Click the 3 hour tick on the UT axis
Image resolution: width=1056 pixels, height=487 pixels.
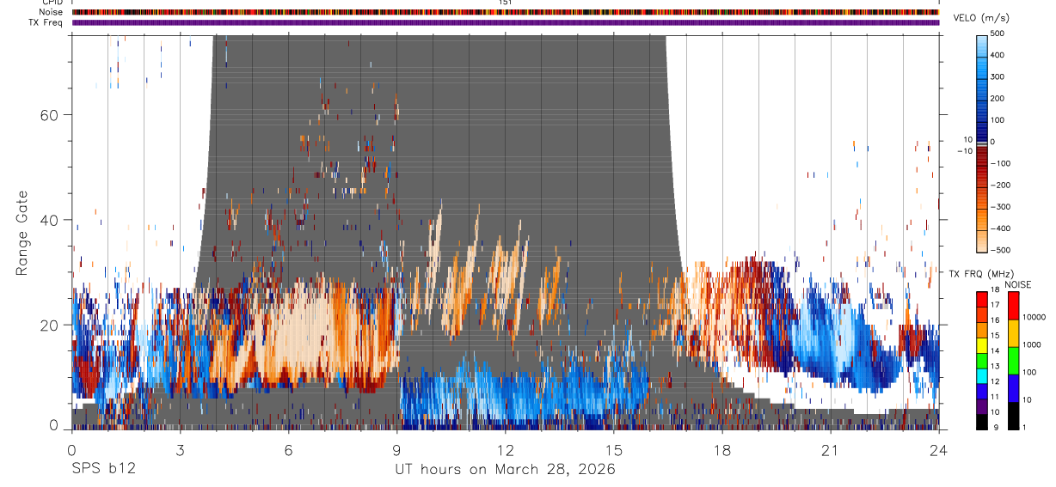point(180,449)
